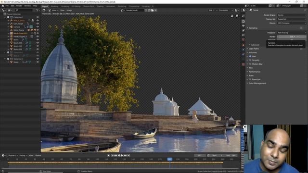Hide Collection 1 with its eye icon
308x173 pixels.
38,17
